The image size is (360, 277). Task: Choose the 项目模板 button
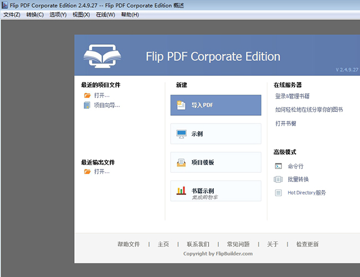(x=215, y=162)
